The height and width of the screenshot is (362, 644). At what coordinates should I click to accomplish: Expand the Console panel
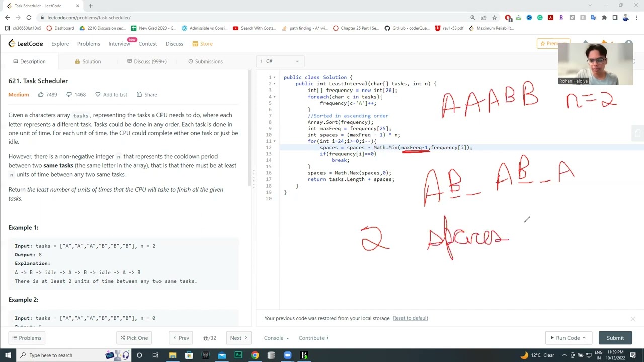[x=276, y=338]
